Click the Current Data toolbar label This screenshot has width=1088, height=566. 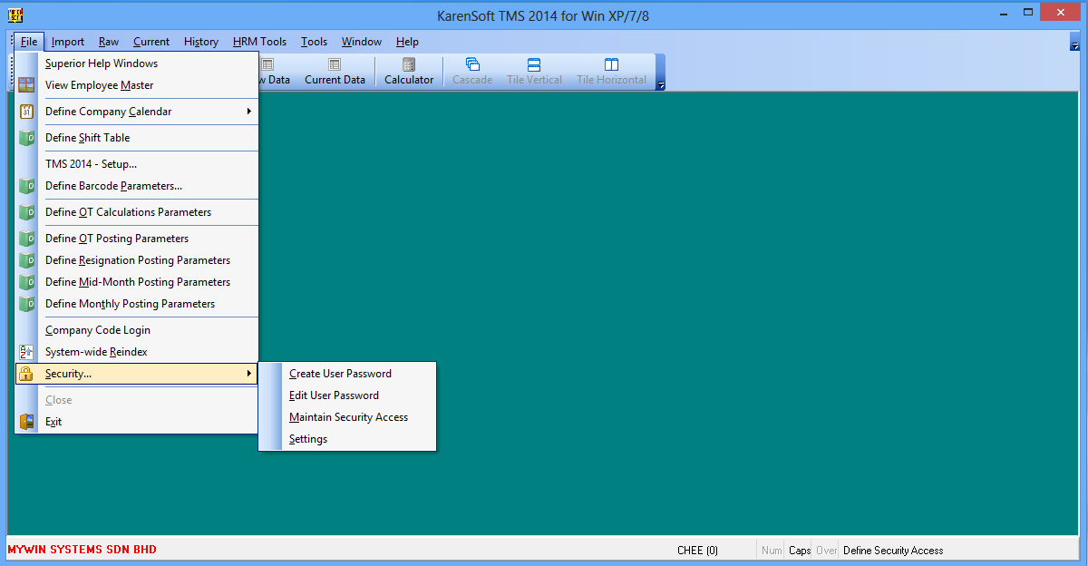[335, 80]
